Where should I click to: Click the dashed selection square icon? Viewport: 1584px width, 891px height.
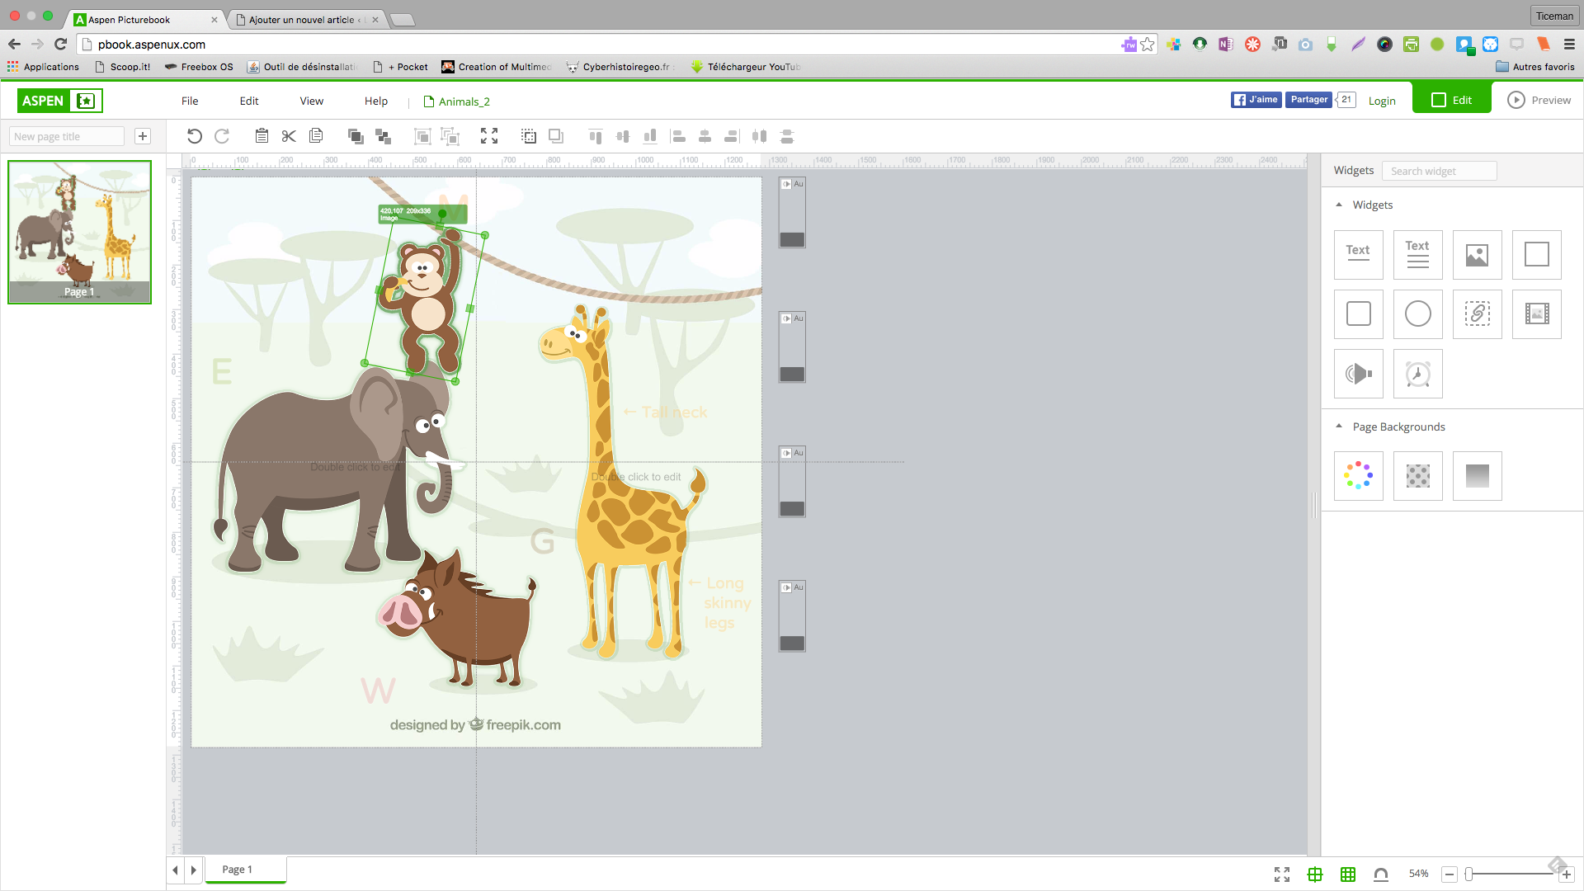point(529,136)
